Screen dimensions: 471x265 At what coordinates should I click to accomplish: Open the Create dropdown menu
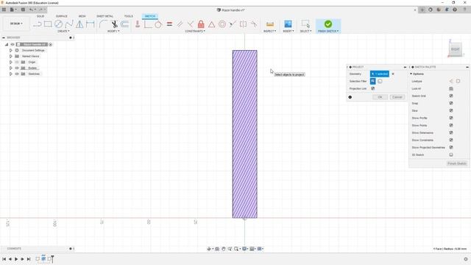(63, 31)
